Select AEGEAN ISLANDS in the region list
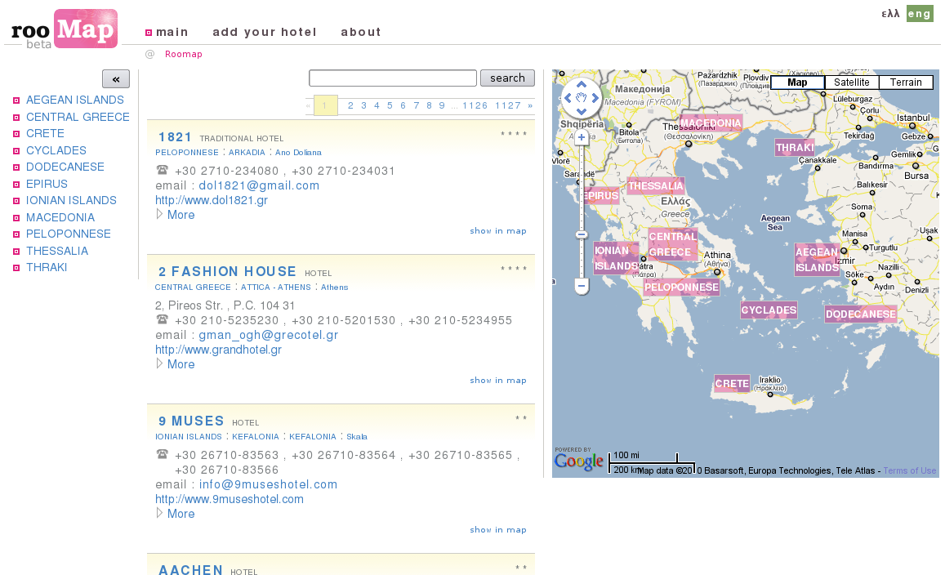The image size is (945, 575). pos(74,100)
